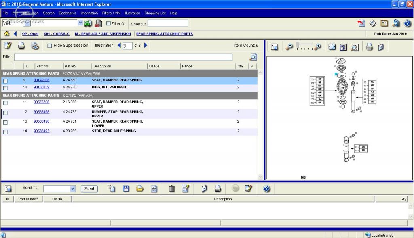Click the illustration number field

point(127,46)
